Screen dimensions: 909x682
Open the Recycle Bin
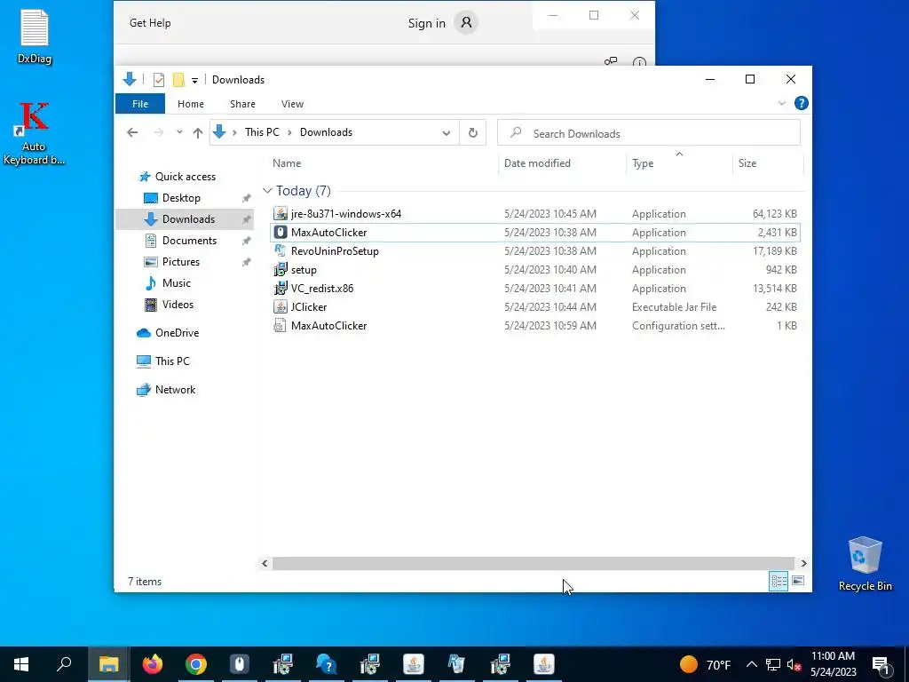[x=865, y=564]
